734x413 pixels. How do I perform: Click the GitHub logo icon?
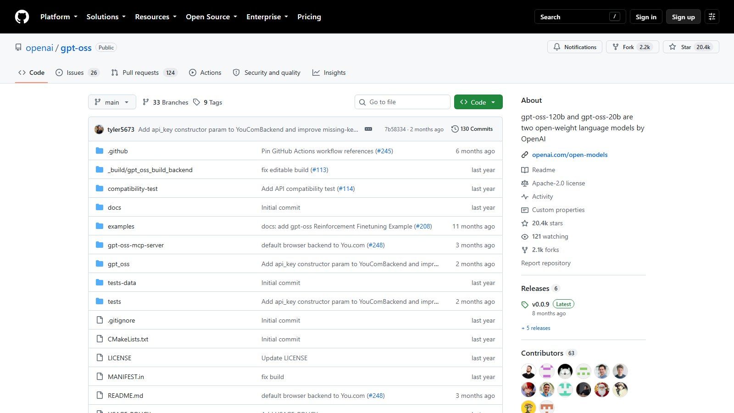click(x=22, y=17)
